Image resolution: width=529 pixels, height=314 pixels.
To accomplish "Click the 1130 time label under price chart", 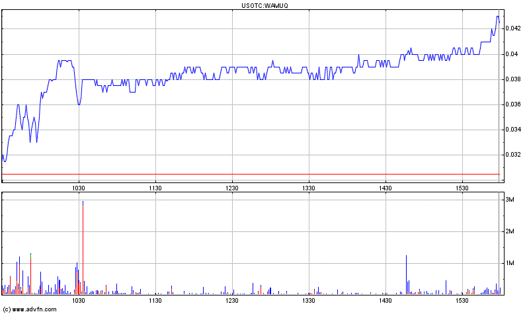I will point(155,188).
